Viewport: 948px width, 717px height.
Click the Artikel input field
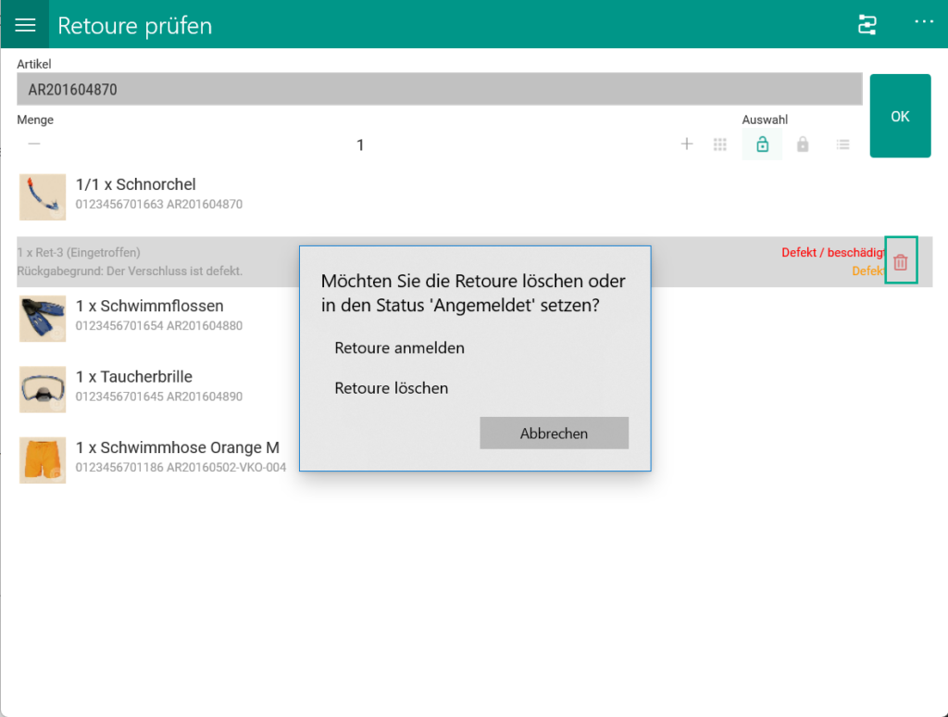439,90
